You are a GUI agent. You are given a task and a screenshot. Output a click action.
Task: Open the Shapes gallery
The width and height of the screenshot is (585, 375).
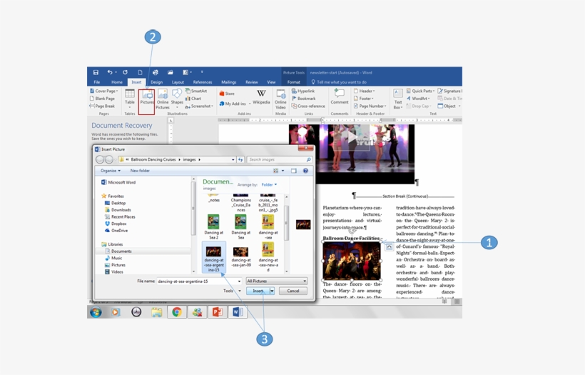[177, 99]
